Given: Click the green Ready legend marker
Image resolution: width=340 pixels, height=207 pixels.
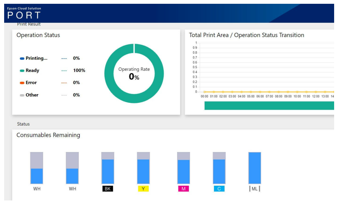Looking at the screenshot, I should click(22, 71).
